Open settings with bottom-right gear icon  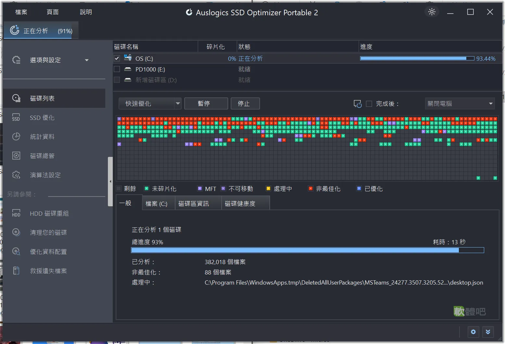pos(473,332)
